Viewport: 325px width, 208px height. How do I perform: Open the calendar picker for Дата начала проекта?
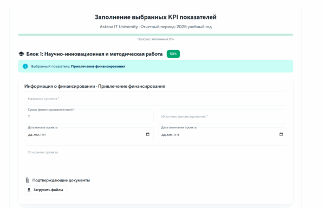147,134
